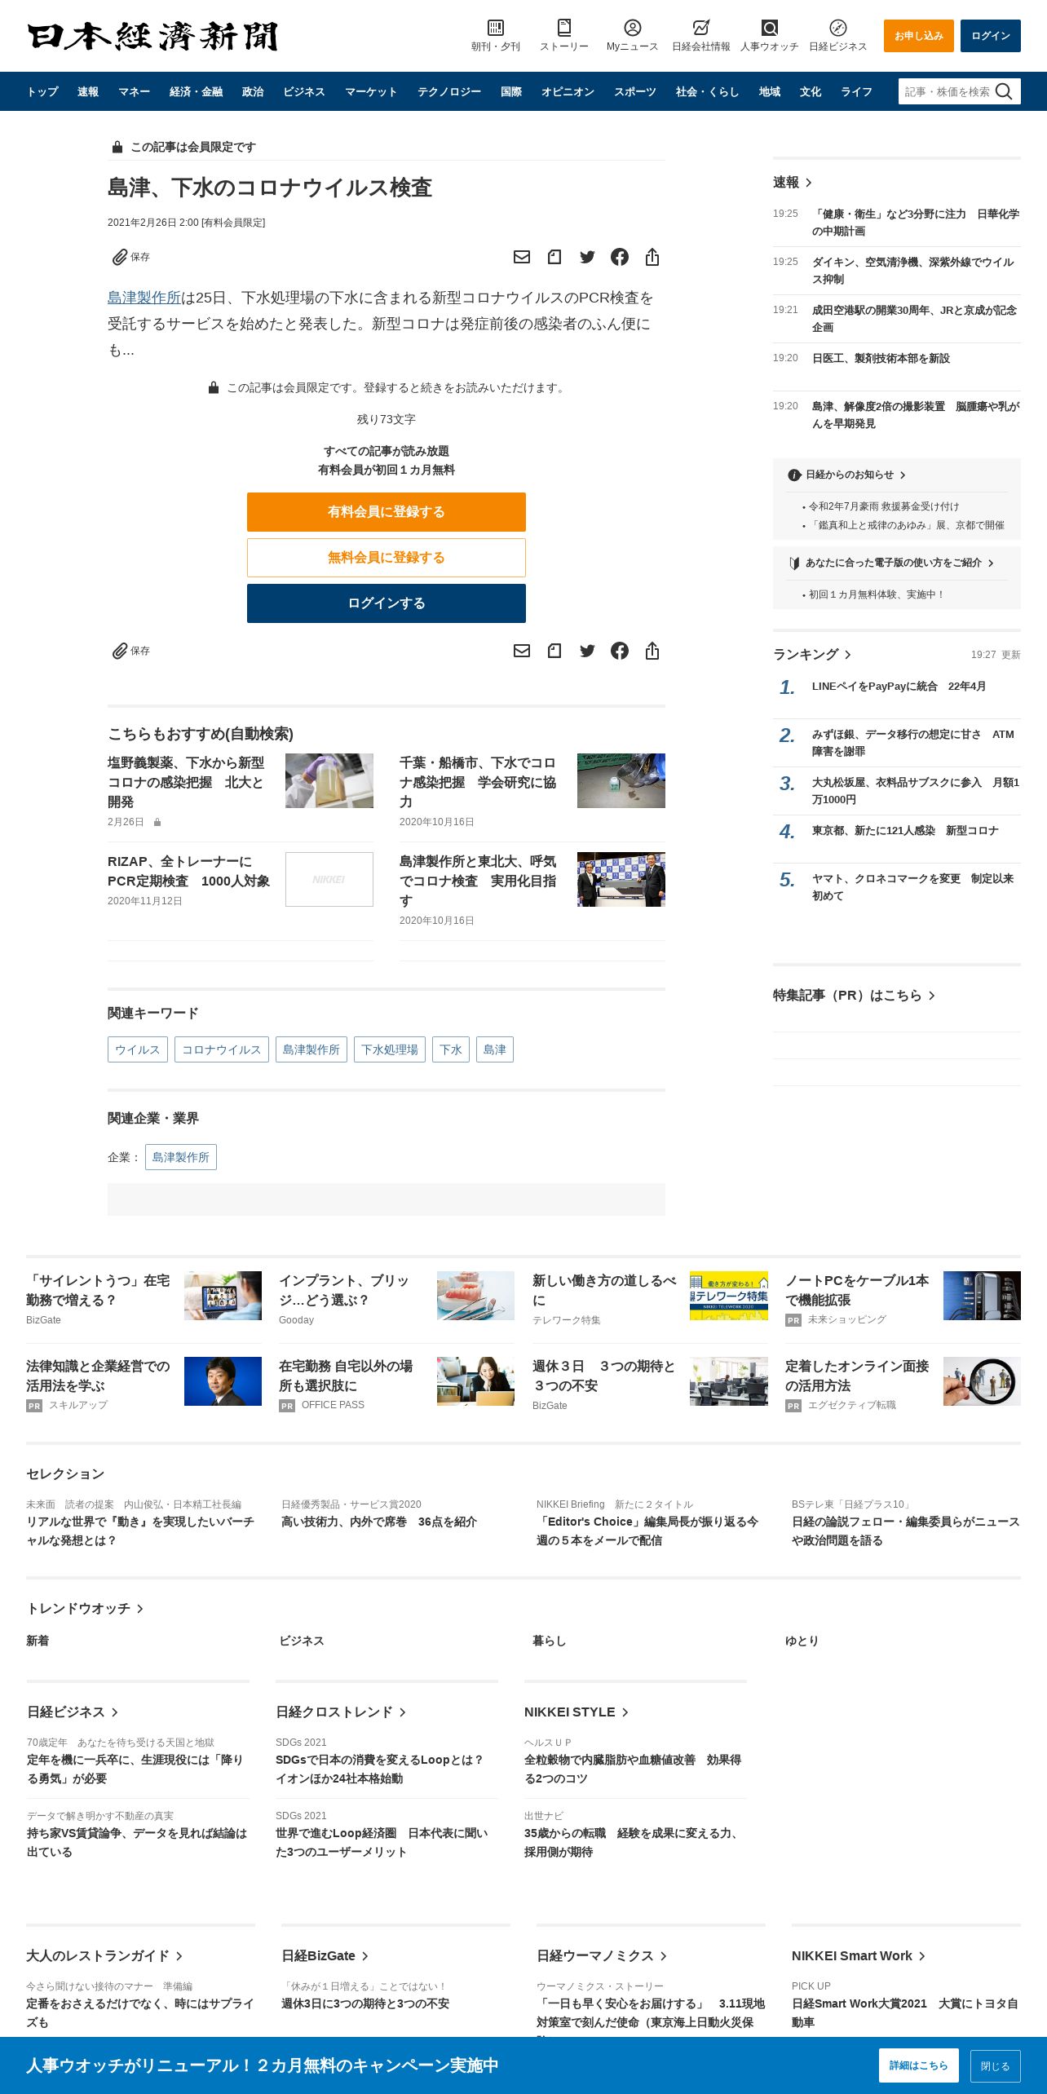Viewport: 1047px width, 2094px height.
Task: Click the top note/clip icon beside envelope
Action: point(554,257)
